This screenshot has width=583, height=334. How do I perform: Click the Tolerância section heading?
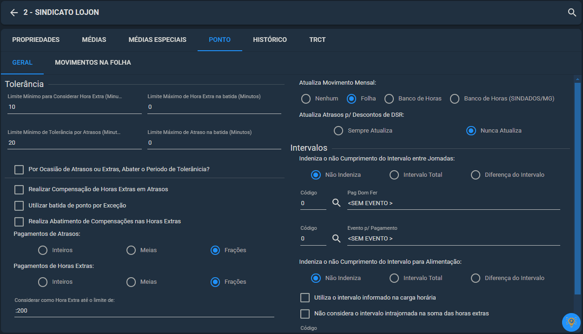(24, 84)
